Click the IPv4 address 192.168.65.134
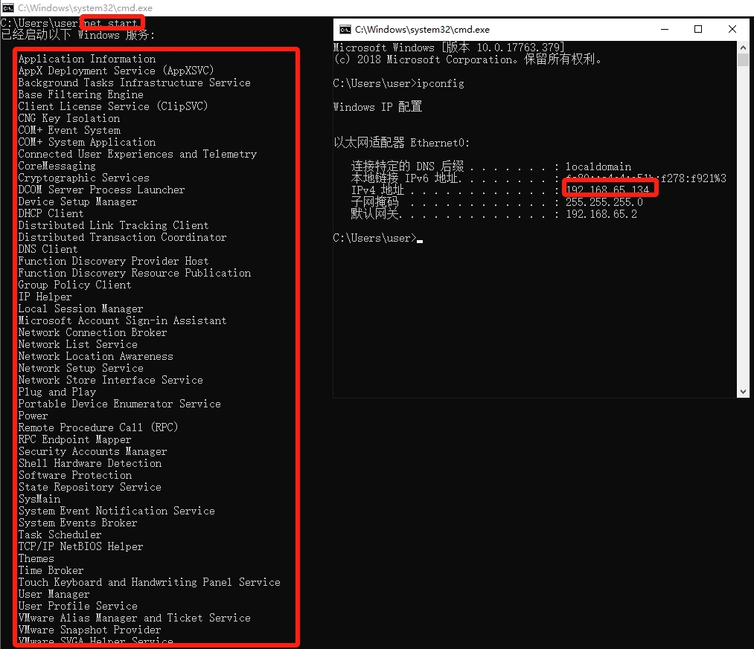This screenshot has width=754, height=649. pos(608,190)
